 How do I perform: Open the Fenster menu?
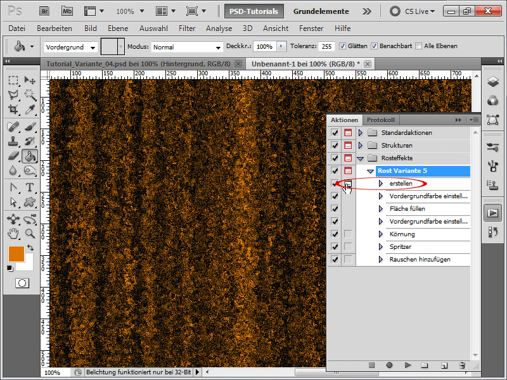(x=311, y=28)
